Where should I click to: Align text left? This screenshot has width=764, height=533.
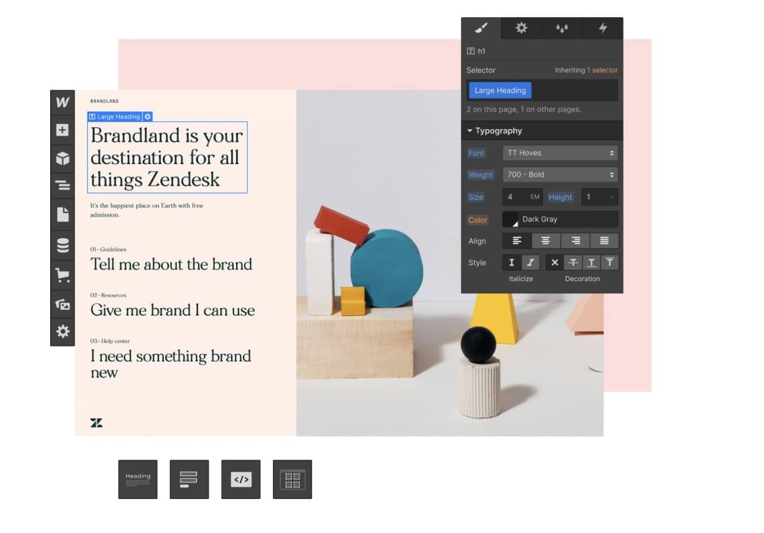pos(517,241)
